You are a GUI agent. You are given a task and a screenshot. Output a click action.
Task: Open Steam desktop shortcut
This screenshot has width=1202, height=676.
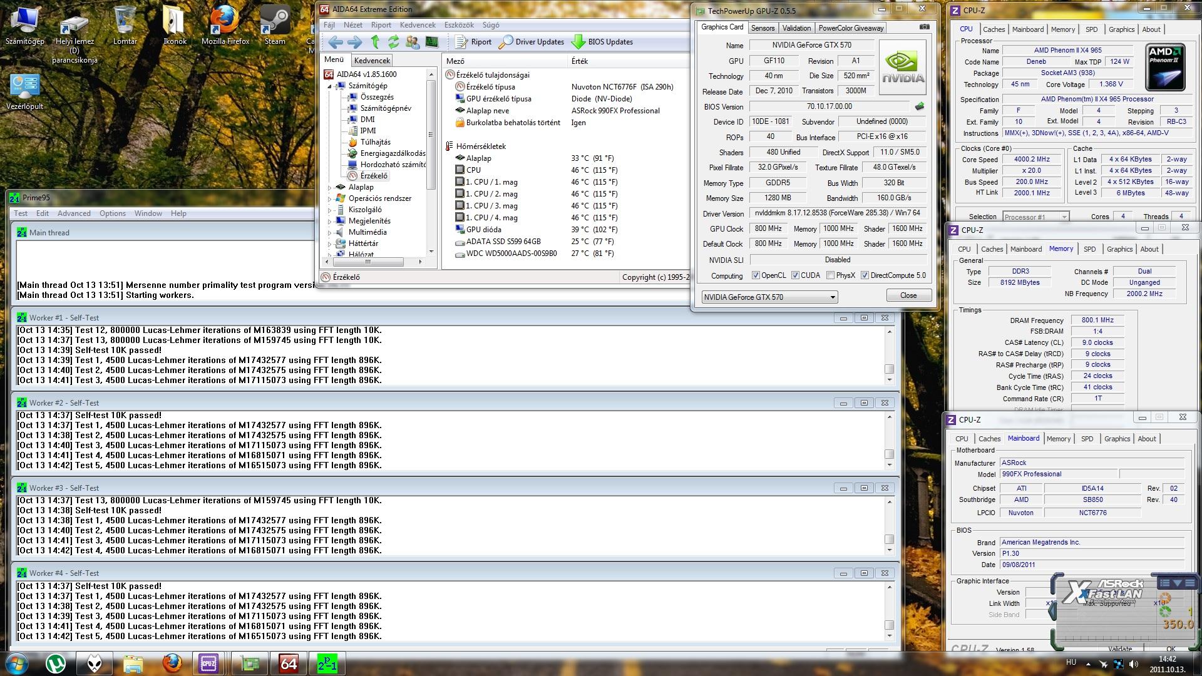pyautogui.click(x=275, y=26)
